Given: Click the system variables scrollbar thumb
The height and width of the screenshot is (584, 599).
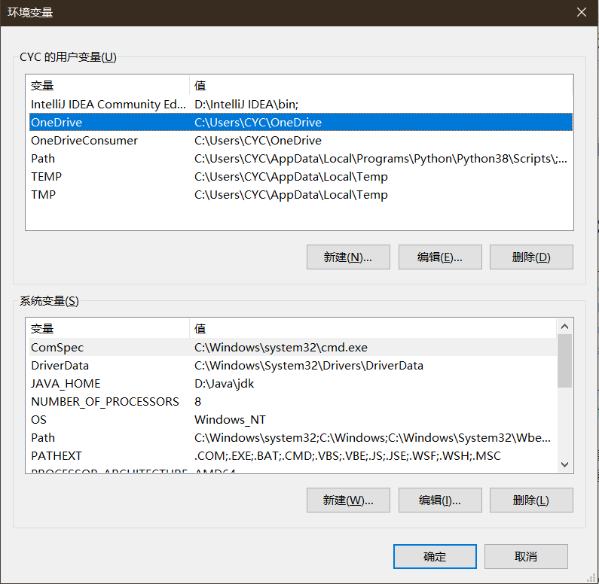Looking at the screenshot, I should (564, 361).
